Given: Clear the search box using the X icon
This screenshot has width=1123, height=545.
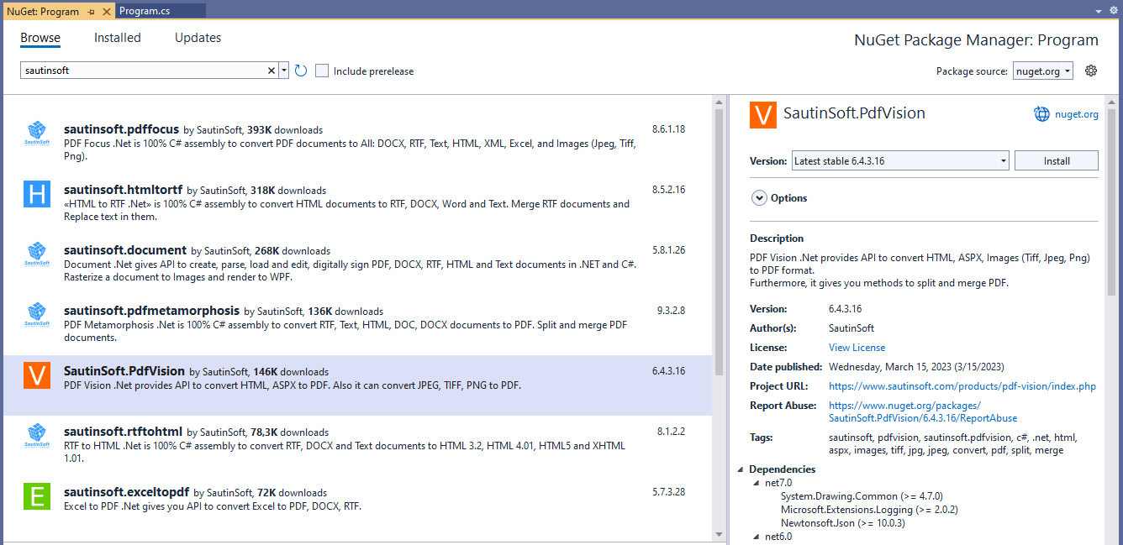Looking at the screenshot, I should coord(271,71).
